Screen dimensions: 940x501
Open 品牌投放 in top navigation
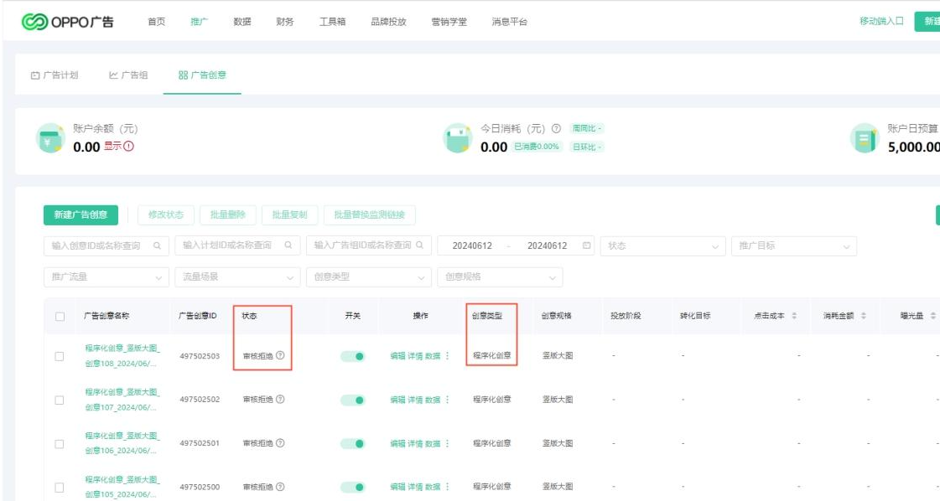388,22
